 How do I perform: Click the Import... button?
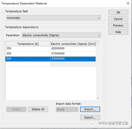pyautogui.click(x=90, y=109)
